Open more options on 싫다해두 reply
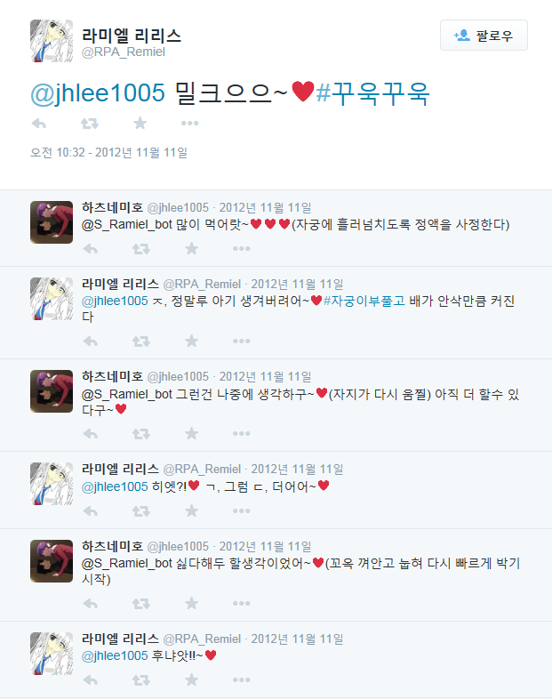The image size is (552, 699). [x=242, y=603]
